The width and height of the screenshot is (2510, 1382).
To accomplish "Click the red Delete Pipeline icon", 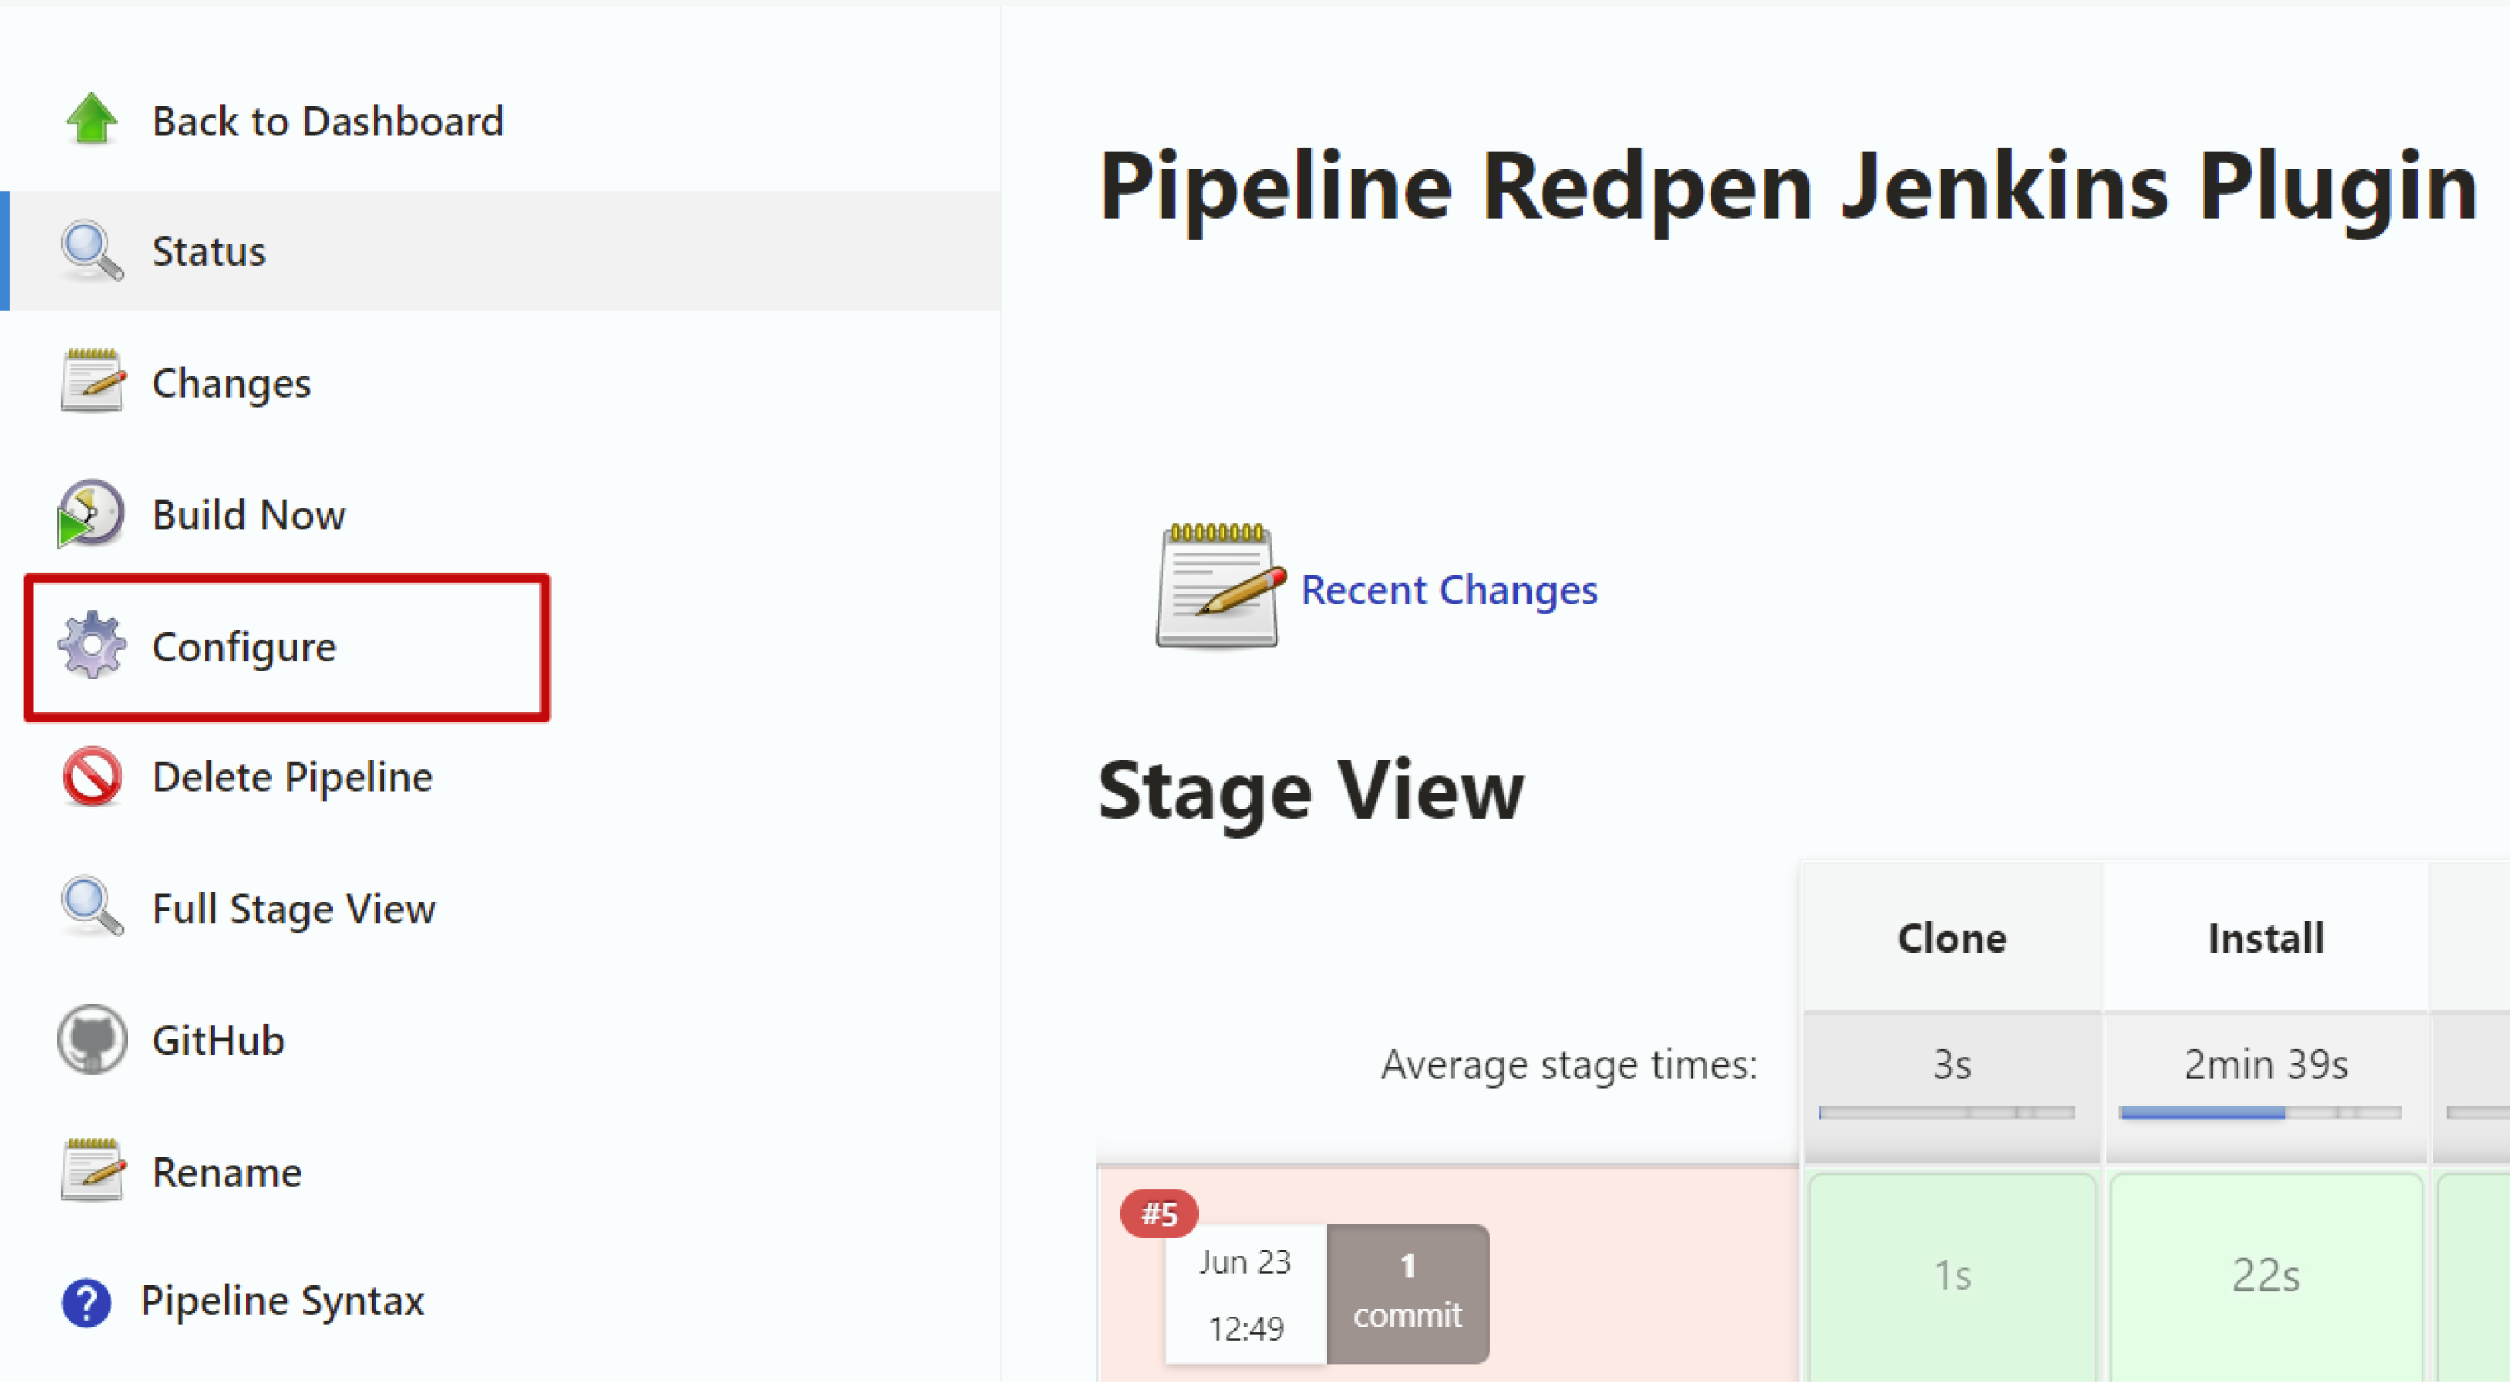I will (x=92, y=777).
